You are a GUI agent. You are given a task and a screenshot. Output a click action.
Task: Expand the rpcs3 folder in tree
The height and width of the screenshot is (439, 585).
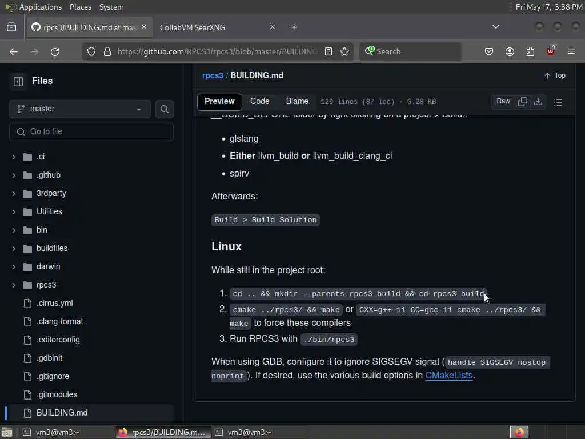14,285
